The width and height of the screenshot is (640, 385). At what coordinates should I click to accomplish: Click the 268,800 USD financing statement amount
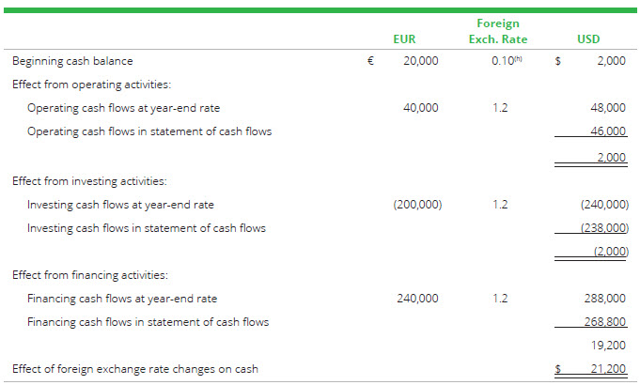(606, 322)
